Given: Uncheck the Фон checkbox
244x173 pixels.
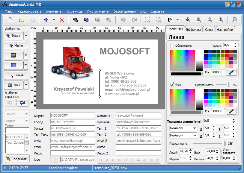Looking at the screenshot, I should 172,85.
